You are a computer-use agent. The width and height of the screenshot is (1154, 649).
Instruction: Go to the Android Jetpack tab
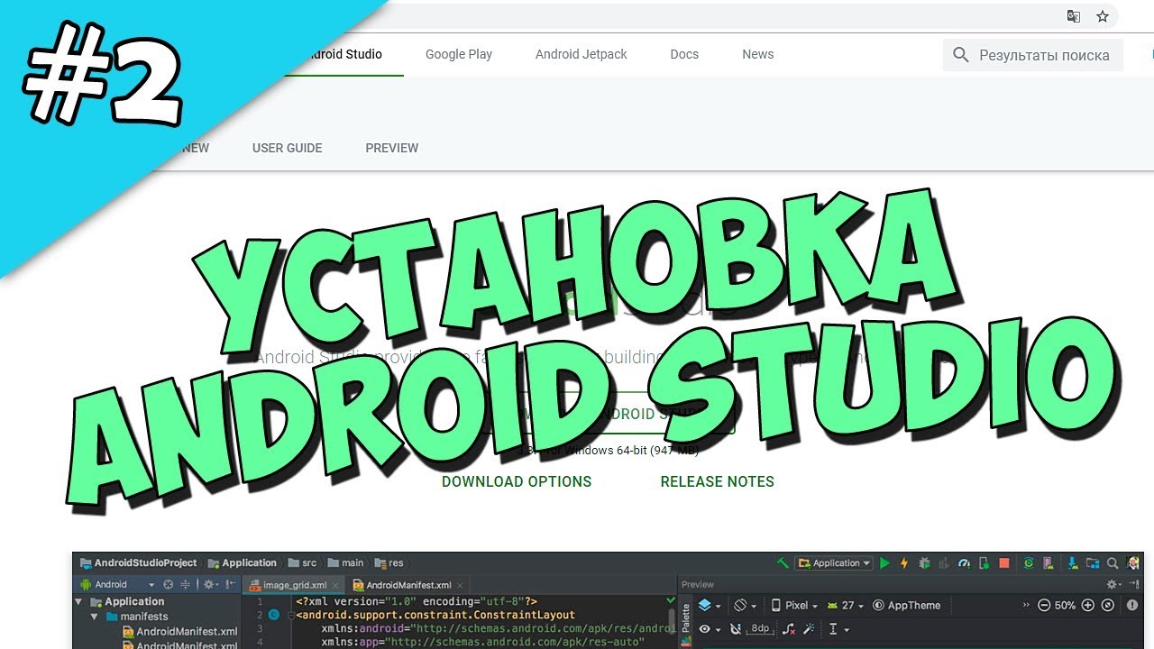point(582,54)
